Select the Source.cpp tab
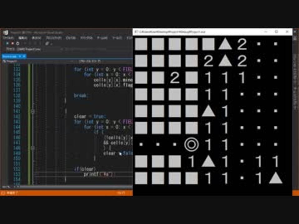This screenshot has width=299, height=224. (10, 56)
